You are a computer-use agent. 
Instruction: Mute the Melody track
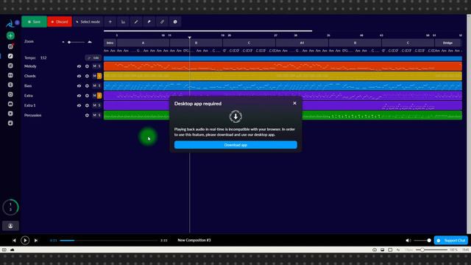click(95, 66)
